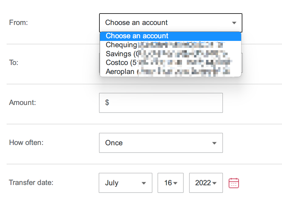The width and height of the screenshot is (282, 200).
Task: Click the From field's dropdown arrow
Action: (234, 23)
